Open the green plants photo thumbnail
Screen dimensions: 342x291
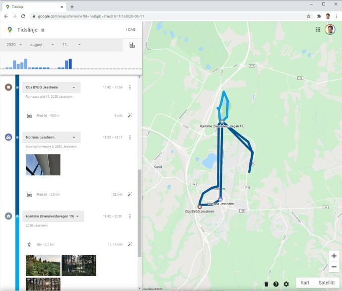(x=43, y=266)
